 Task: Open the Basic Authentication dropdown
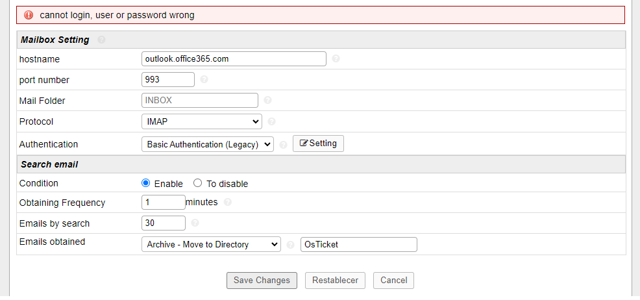[x=207, y=144]
